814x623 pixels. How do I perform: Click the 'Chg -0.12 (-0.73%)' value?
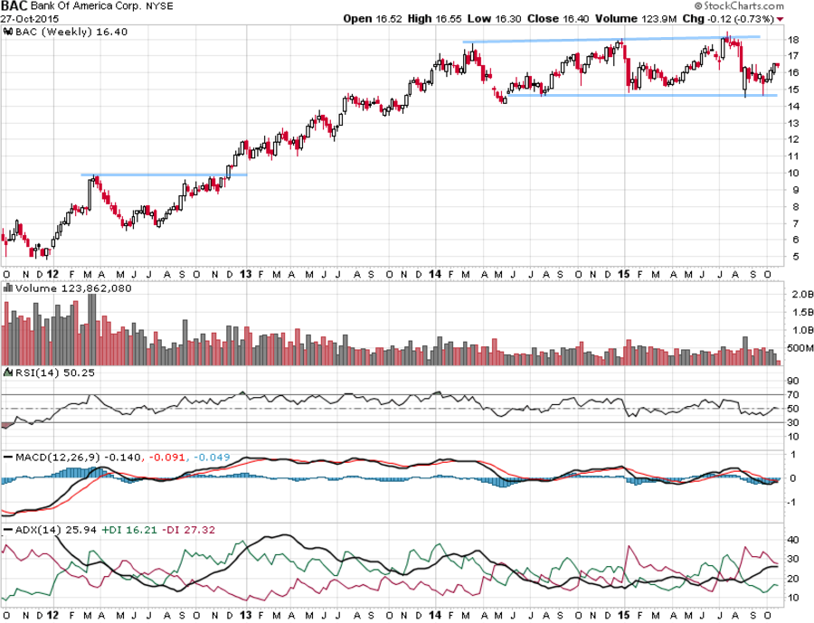[728, 19]
